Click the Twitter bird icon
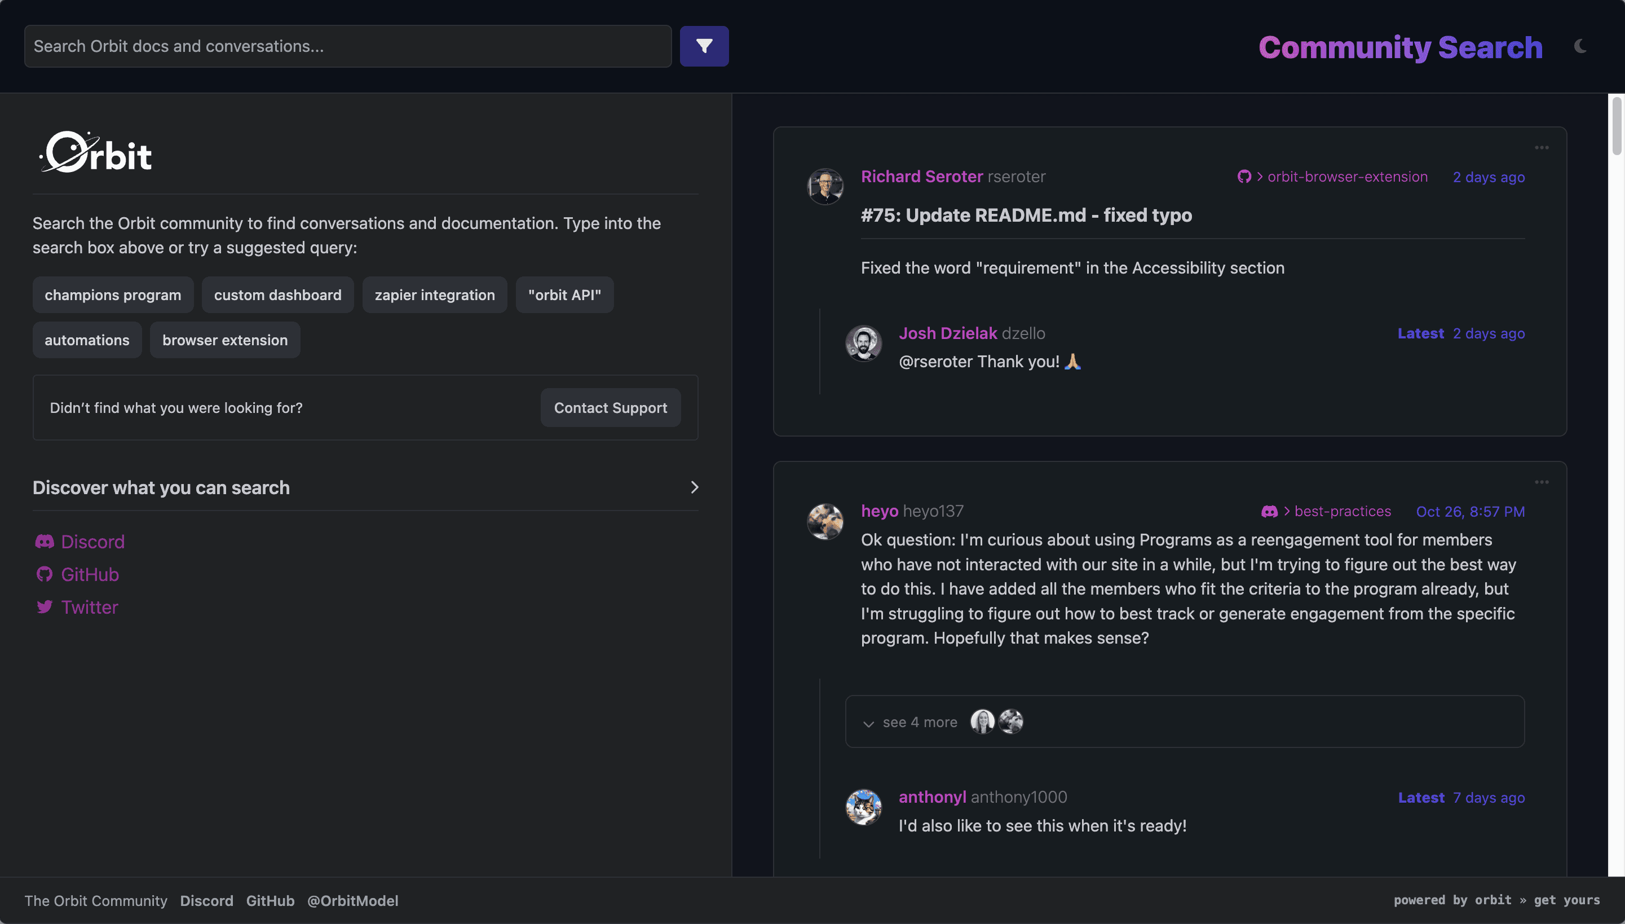1625x924 pixels. point(45,608)
